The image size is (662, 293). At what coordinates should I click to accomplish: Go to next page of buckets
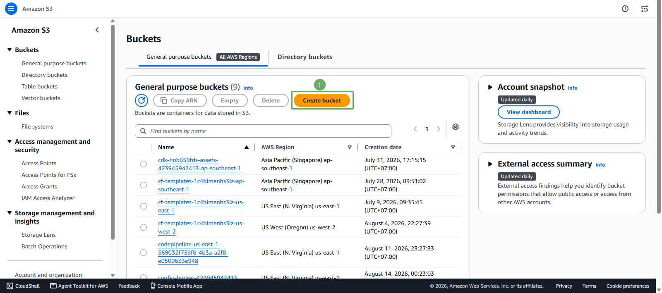[x=439, y=129]
